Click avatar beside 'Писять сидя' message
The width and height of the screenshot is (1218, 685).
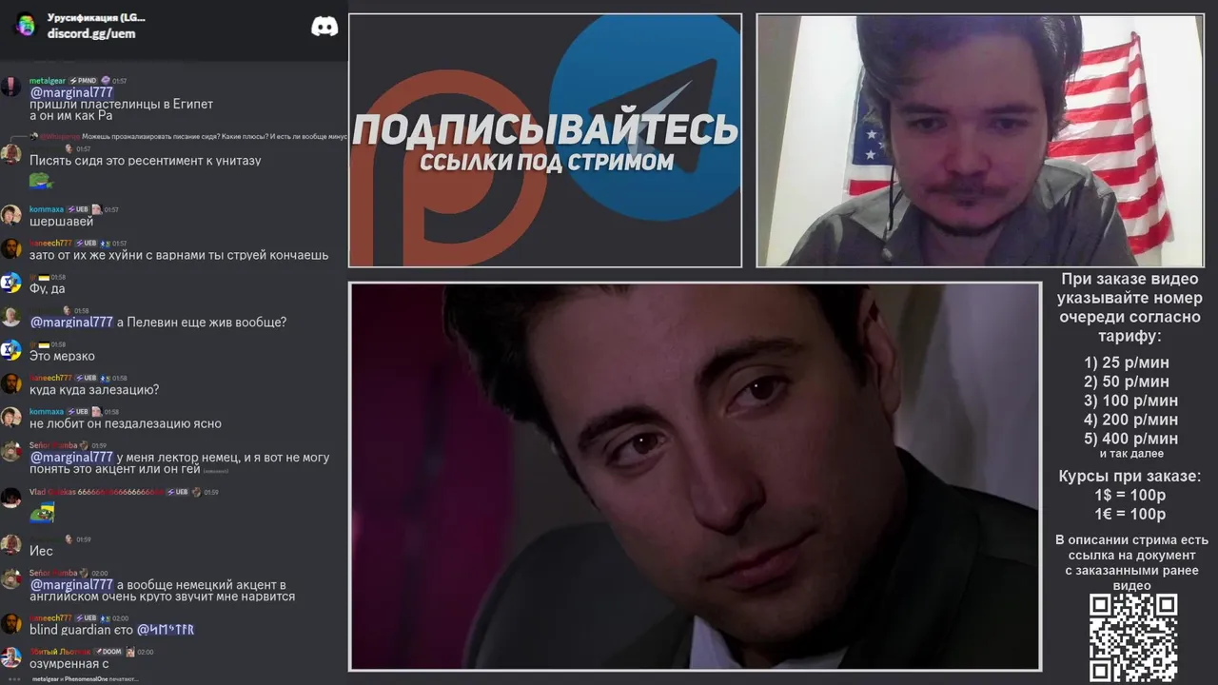(x=10, y=154)
